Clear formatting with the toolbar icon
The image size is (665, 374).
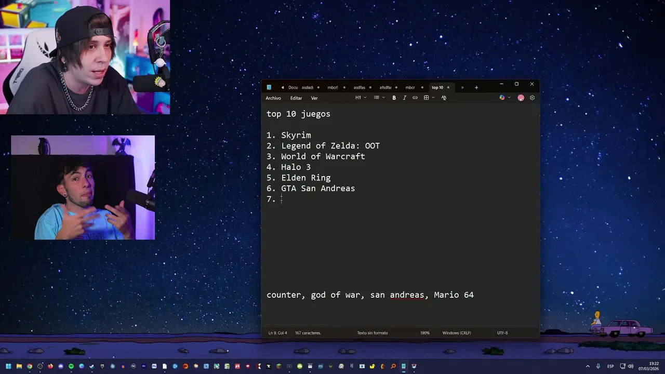coord(444,98)
